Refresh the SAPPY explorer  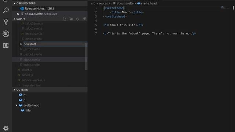77,19
